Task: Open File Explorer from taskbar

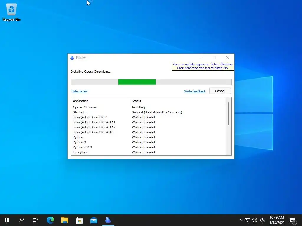Action: (x=65, y=220)
